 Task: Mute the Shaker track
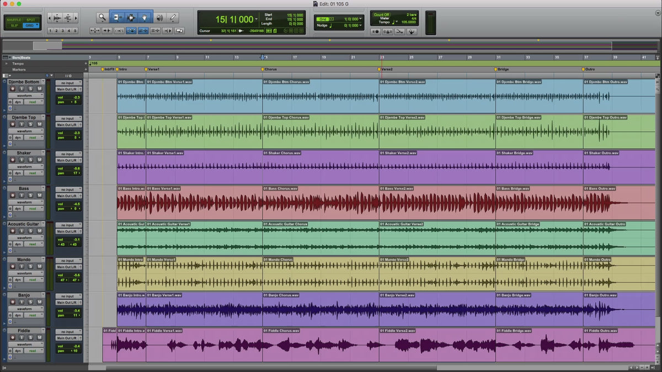39,160
